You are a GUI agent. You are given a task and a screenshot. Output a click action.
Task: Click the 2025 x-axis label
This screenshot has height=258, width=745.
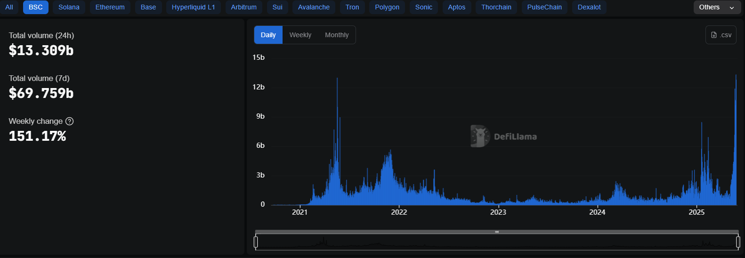pyautogui.click(x=696, y=212)
